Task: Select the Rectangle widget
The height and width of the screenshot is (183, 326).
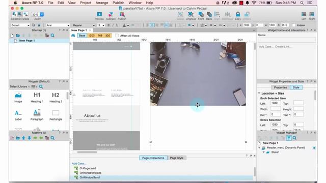Action: [x=56, y=115]
